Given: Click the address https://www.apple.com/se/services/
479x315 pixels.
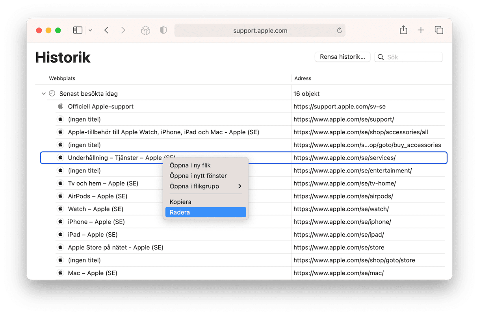Looking at the screenshot, I should pyautogui.click(x=345, y=157).
